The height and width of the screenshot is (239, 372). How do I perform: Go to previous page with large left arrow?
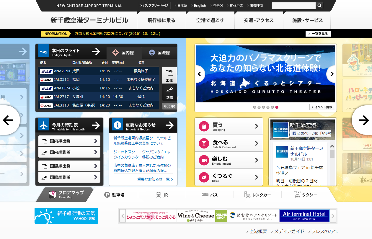click(x=8, y=120)
